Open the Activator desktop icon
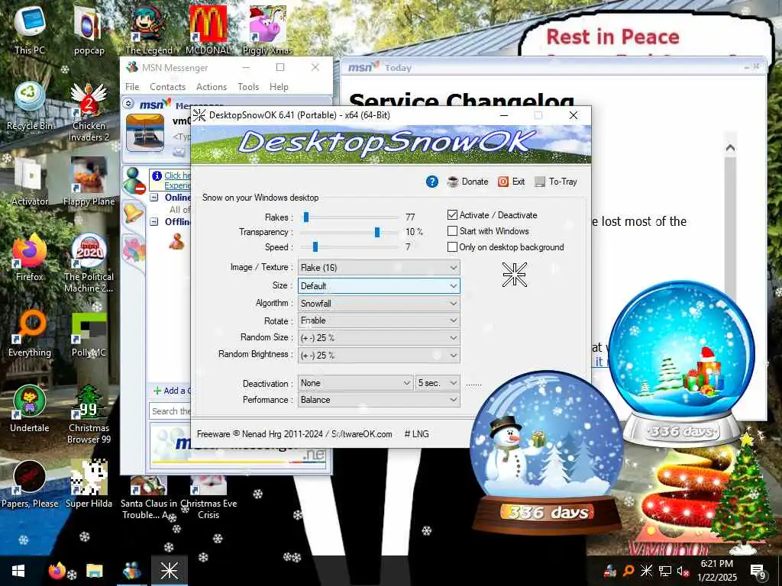 coord(30,182)
